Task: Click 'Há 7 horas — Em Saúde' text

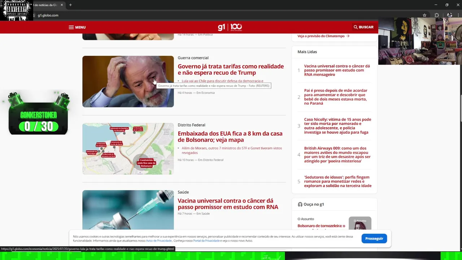Action: coord(193,214)
